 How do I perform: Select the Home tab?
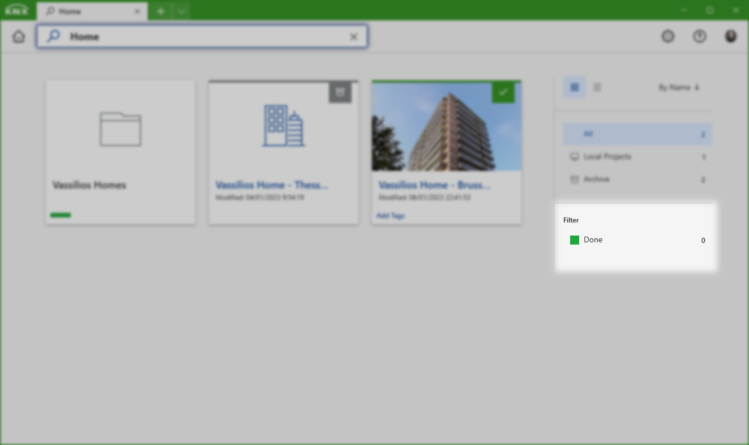(92, 11)
